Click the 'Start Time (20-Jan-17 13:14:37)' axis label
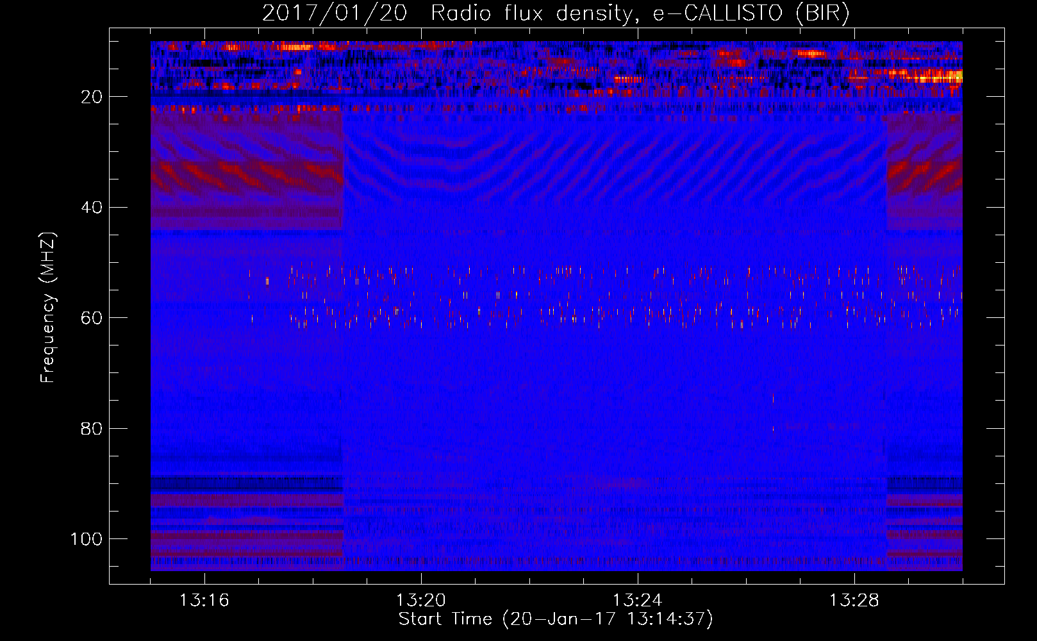The height and width of the screenshot is (641, 1037). click(556, 619)
